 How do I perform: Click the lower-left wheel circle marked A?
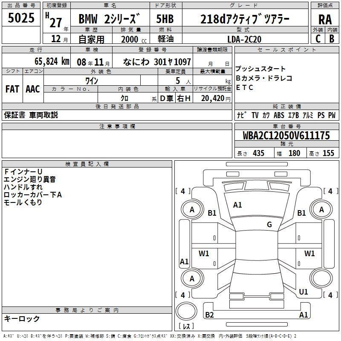tap(192, 279)
